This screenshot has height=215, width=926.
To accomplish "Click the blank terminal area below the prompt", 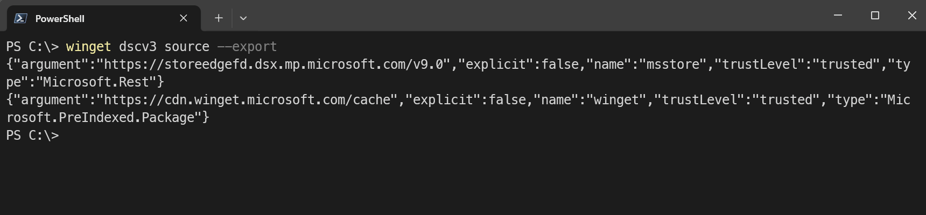I will coord(463,177).
